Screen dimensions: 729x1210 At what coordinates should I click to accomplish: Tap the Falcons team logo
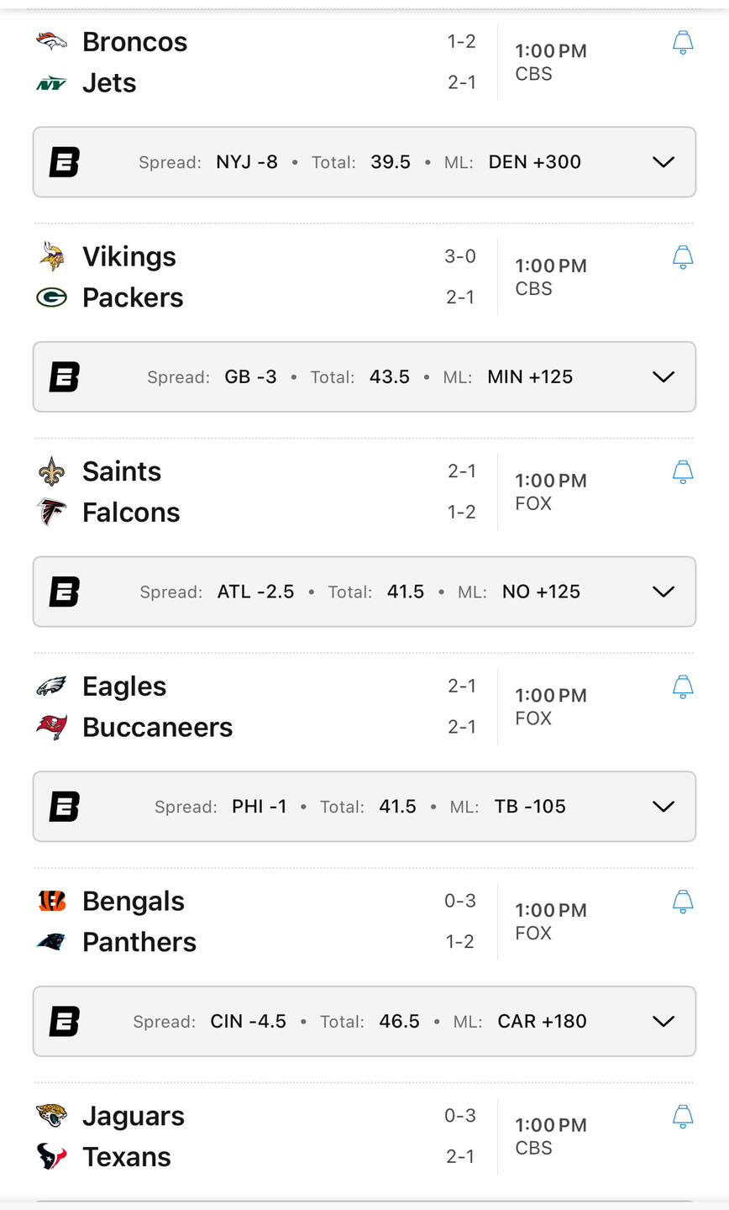pos(51,512)
